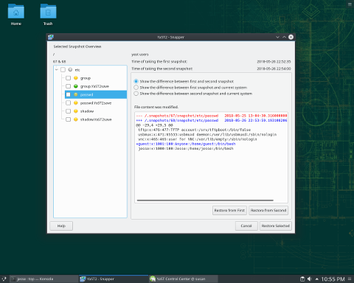Tick the shadow file checkbox
Viewport: 354px width, 283px height.
pos(69,111)
